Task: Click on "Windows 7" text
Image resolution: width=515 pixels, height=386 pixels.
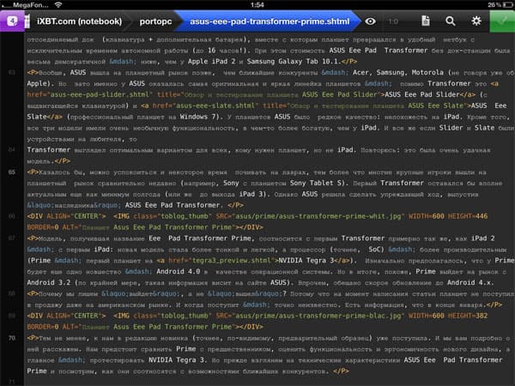Action: [199, 117]
